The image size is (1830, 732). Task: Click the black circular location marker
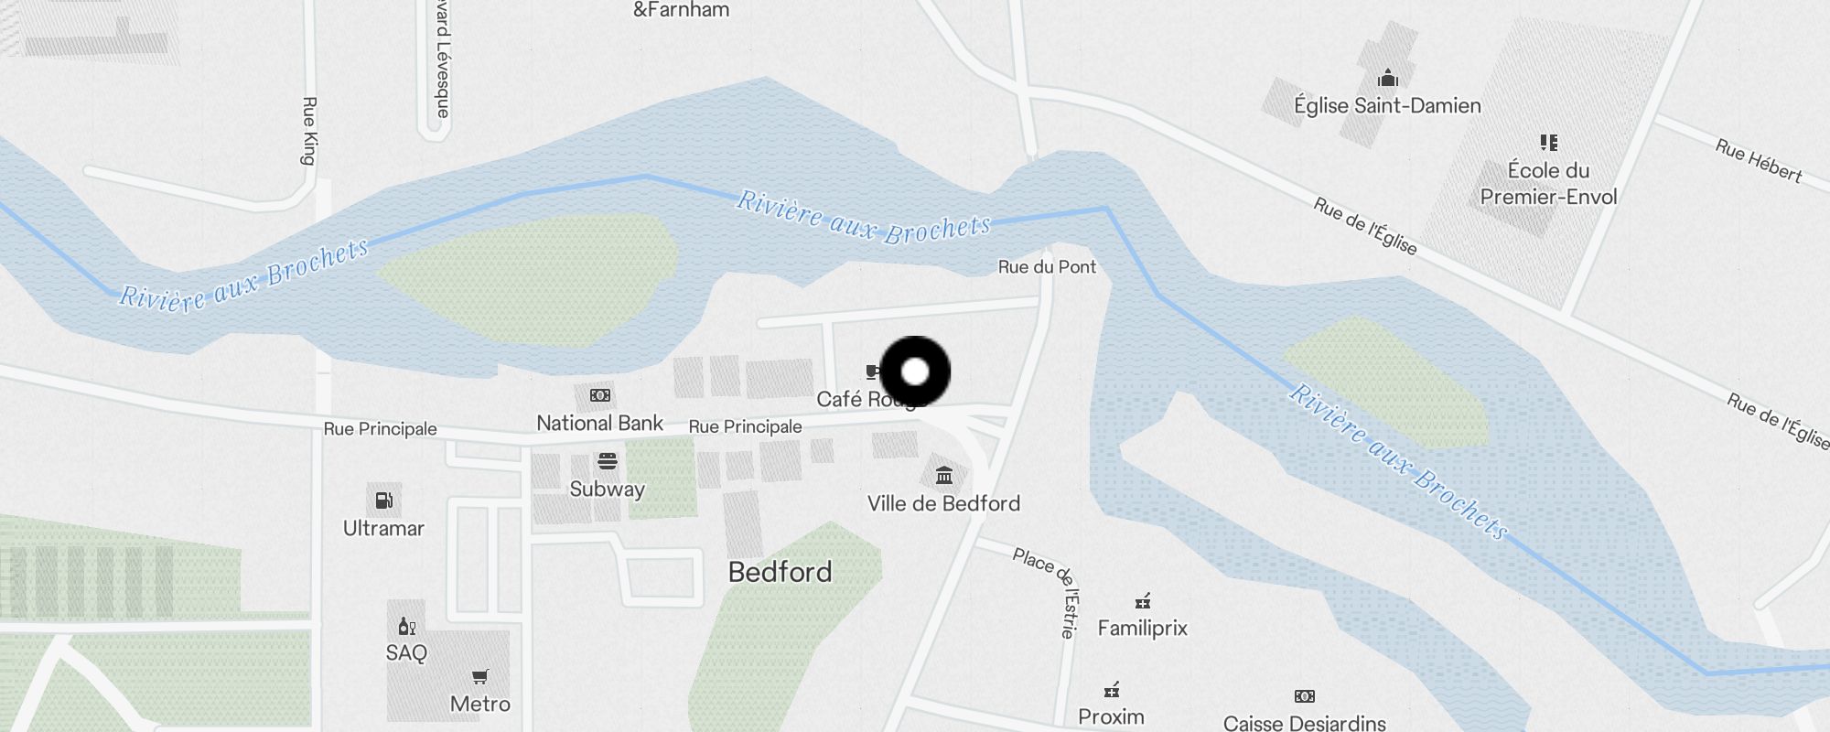point(915,371)
